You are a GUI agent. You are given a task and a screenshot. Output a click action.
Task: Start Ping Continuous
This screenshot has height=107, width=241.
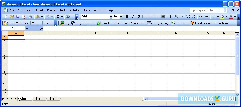pyautogui.click(x=83, y=23)
